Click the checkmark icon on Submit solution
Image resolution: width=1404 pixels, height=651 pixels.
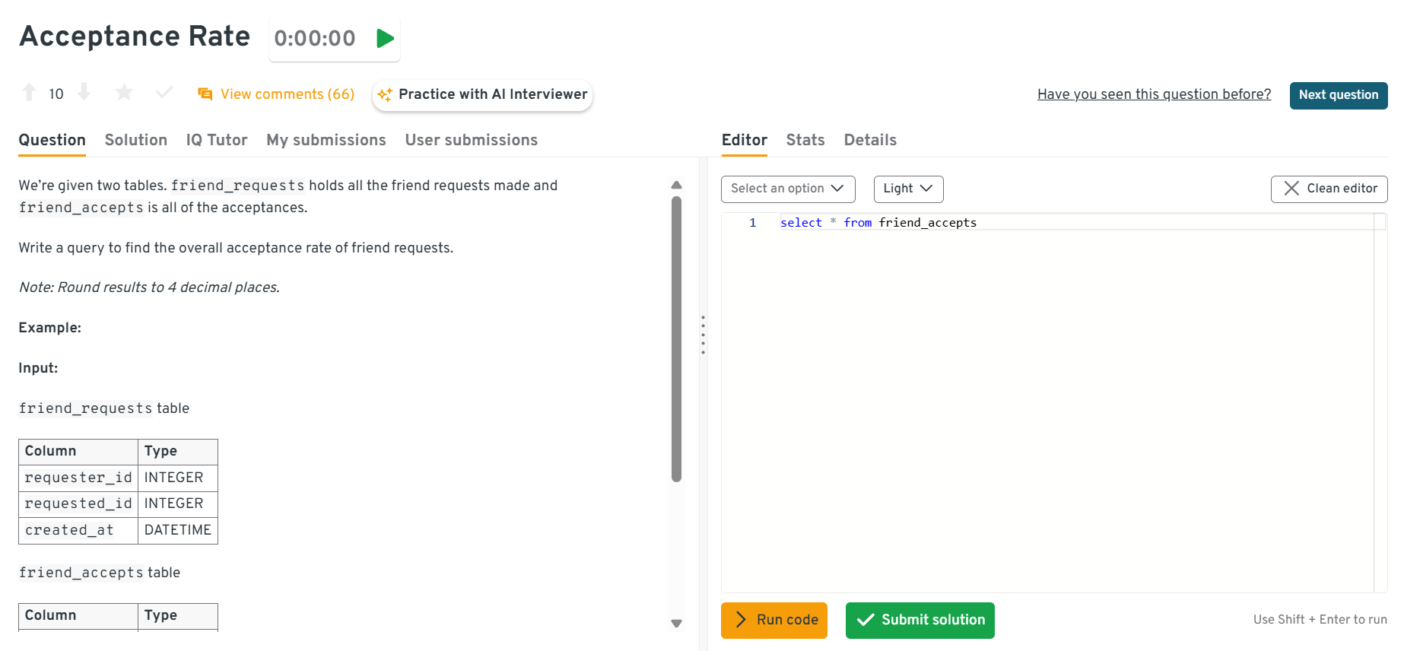point(865,621)
